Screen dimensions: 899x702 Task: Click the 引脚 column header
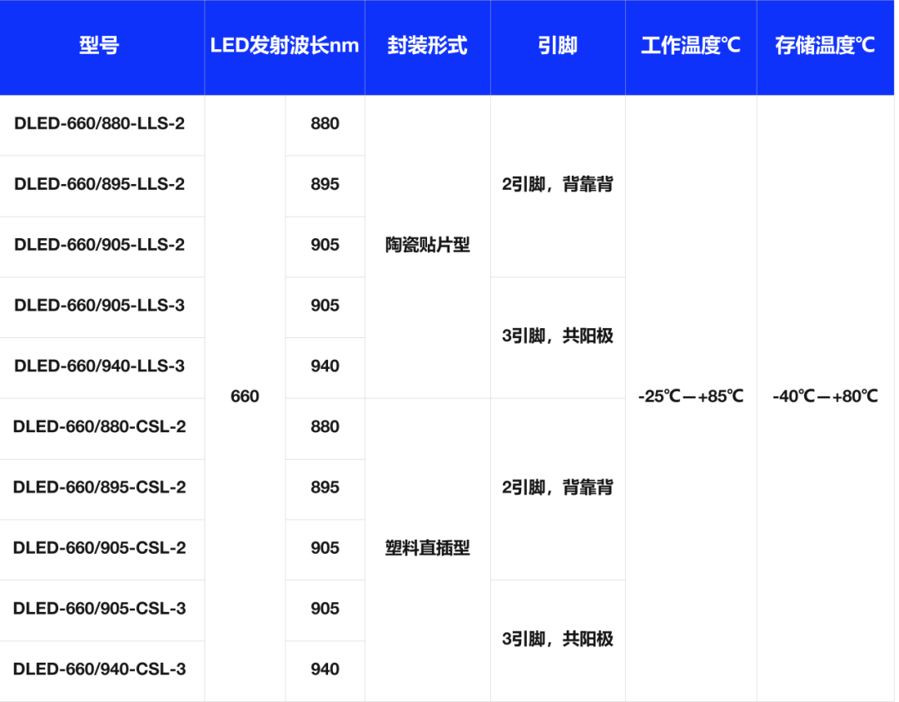[x=558, y=47]
